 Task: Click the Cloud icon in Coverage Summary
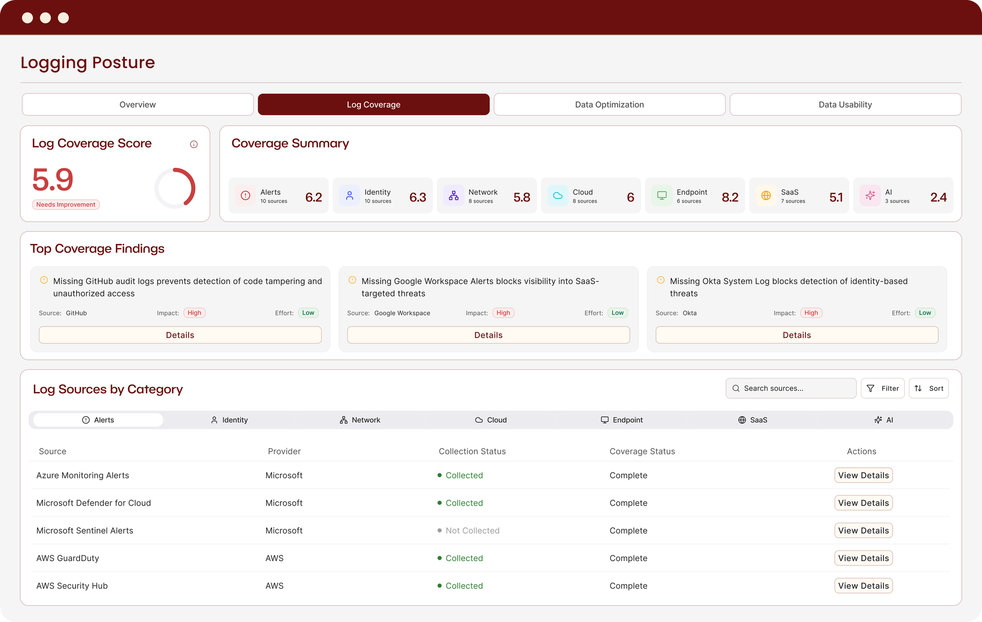(x=558, y=195)
